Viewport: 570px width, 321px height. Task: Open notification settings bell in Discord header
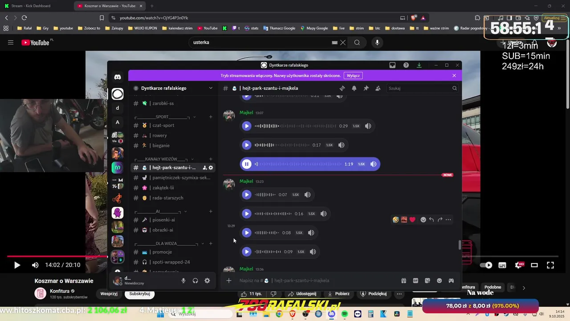(x=354, y=88)
